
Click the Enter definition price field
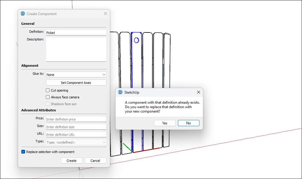click(x=76, y=119)
